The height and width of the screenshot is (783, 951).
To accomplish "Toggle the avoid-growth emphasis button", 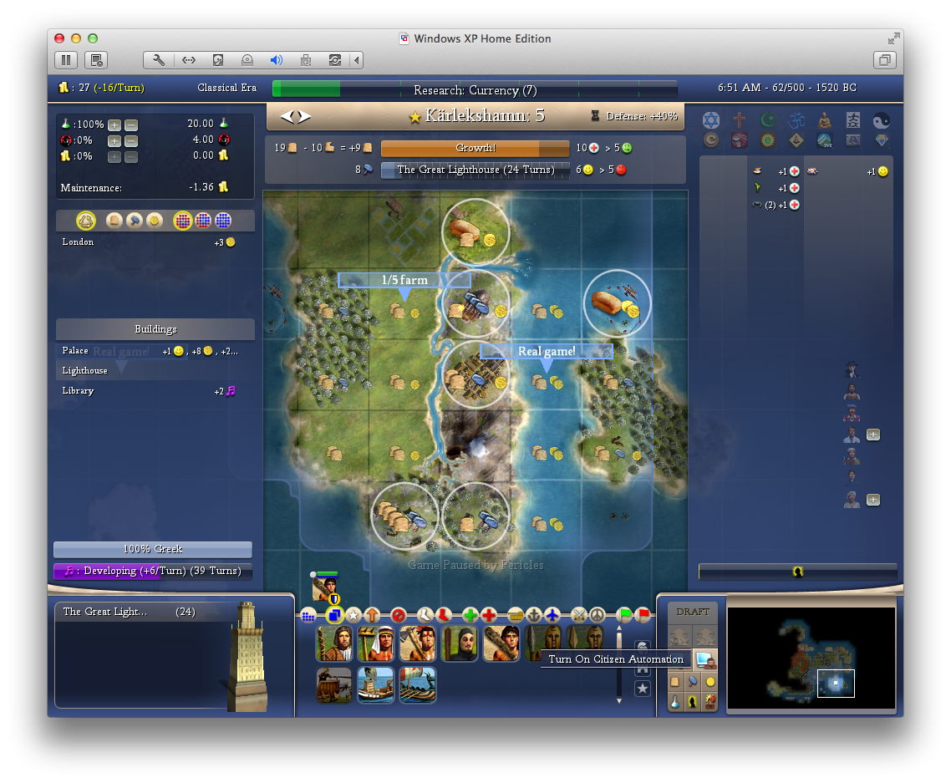I will point(709,702).
